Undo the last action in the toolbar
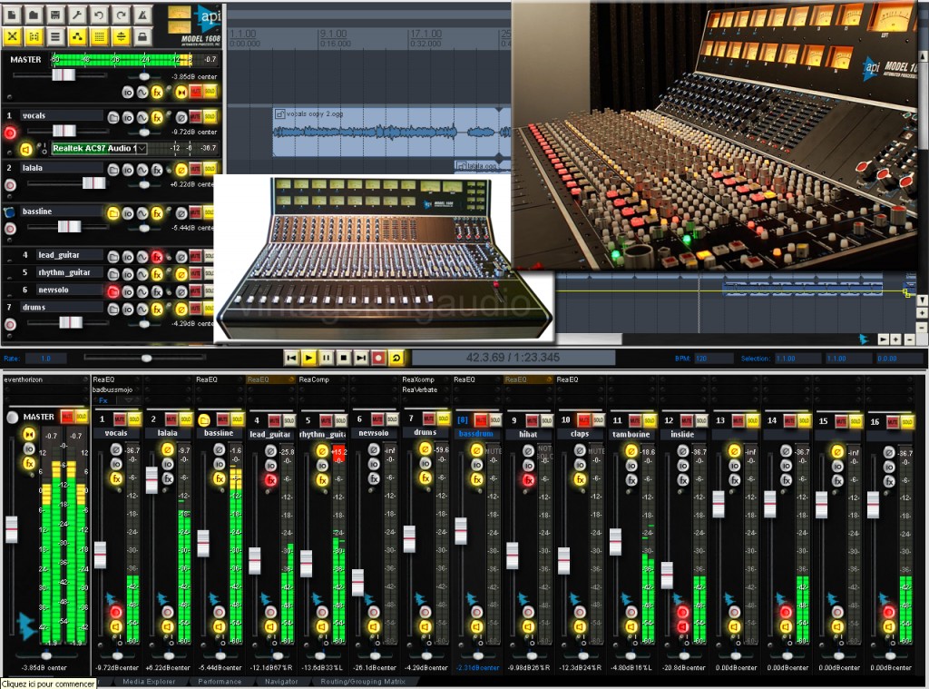The height and width of the screenshot is (689, 929). pos(99,16)
